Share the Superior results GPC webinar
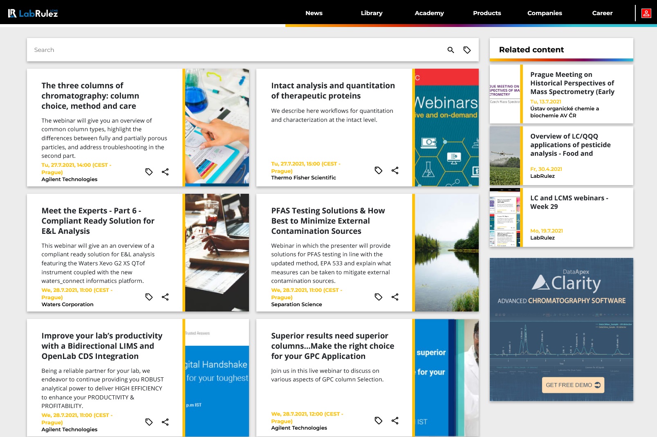 point(395,421)
